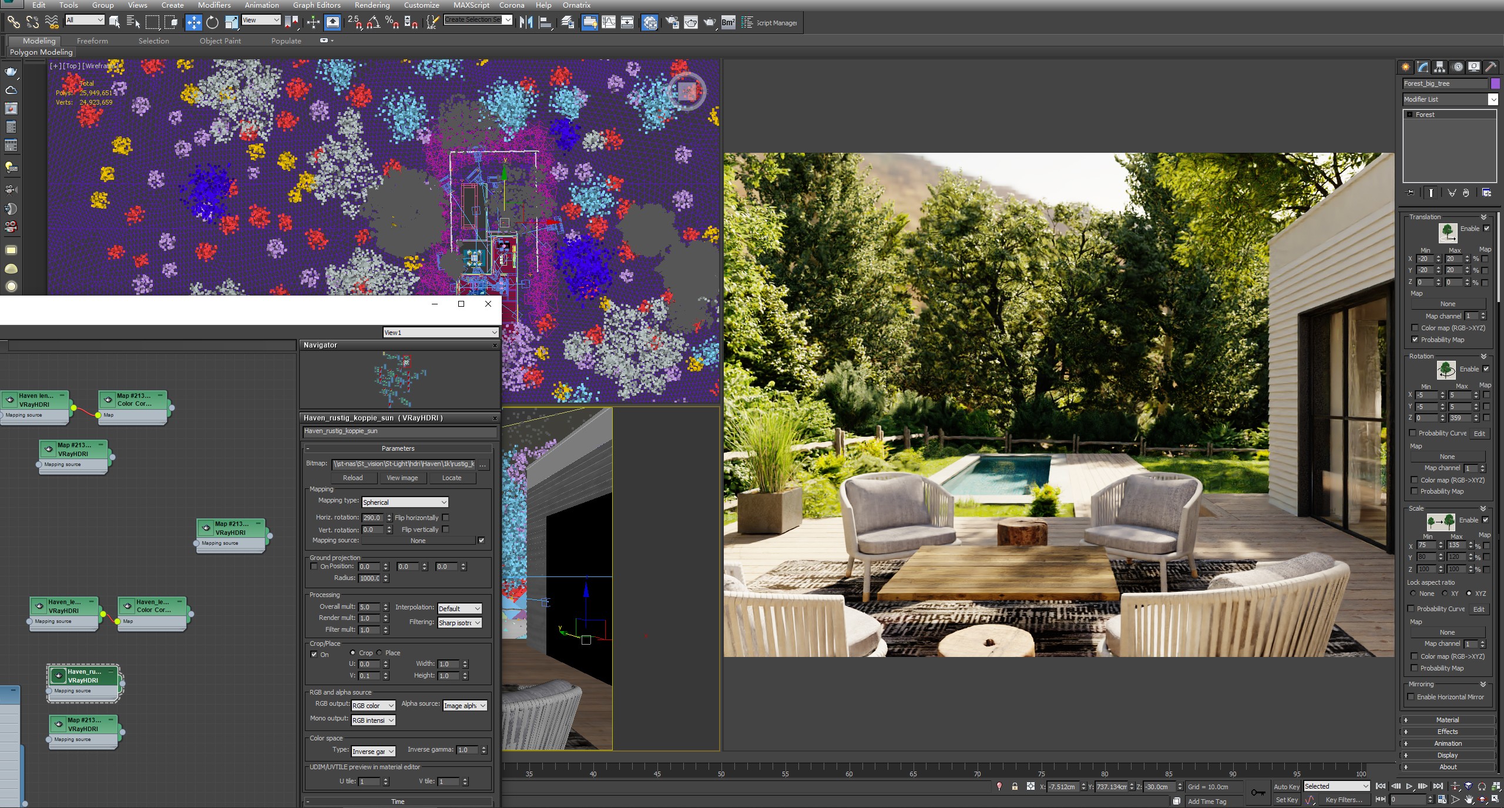Viewport: 1504px width, 808px height.
Task: Open the Create command panel tab
Action: click(x=1405, y=67)
